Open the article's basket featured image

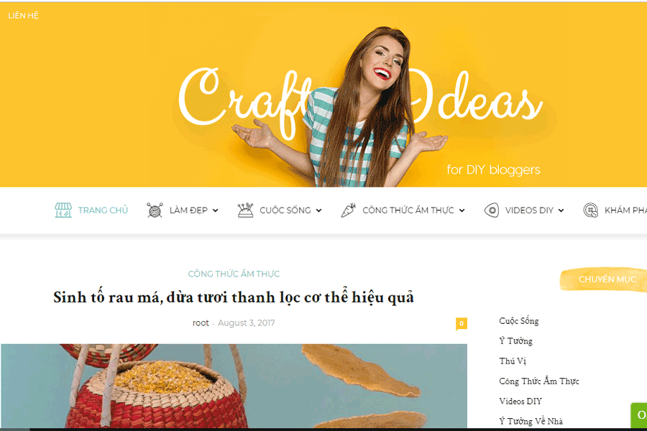tap(234, 386)
